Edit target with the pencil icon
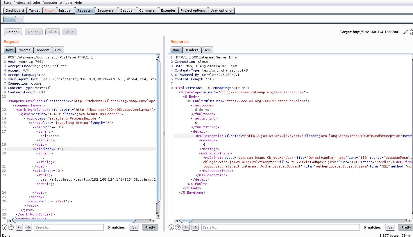The width and height of the screenshot is (413, 237). tap(406, 32)
